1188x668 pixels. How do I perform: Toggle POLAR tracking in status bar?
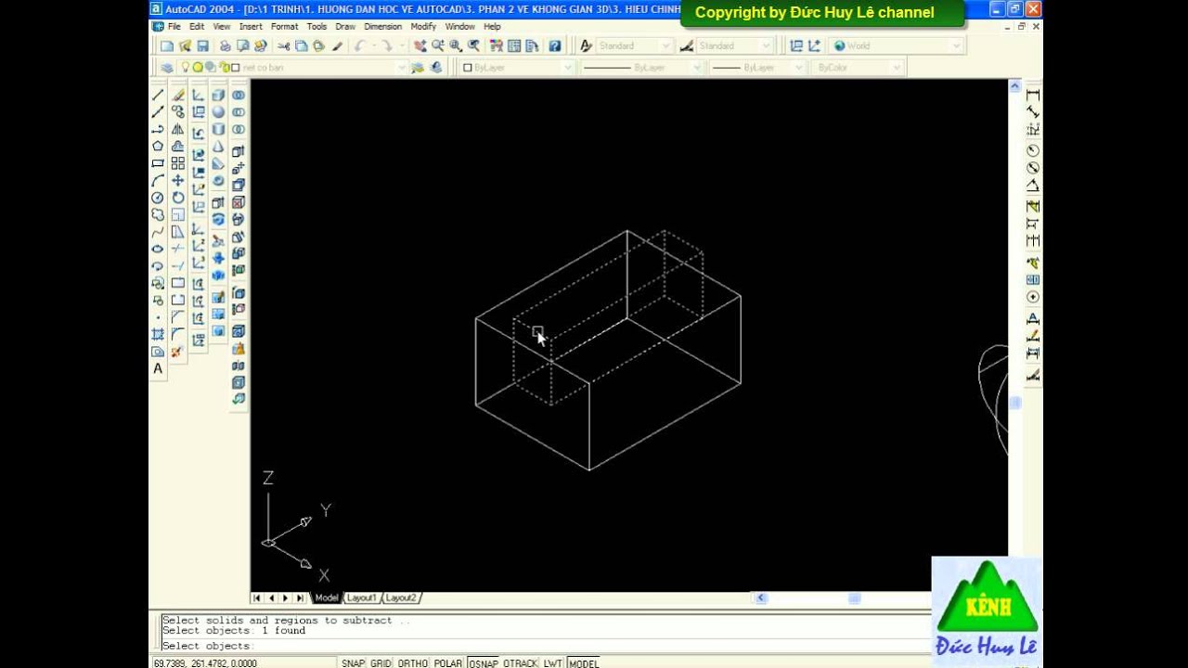click(448, 662)
